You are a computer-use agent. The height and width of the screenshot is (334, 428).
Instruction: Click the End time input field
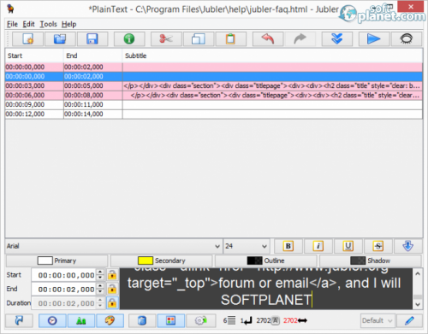click(64, 289)
